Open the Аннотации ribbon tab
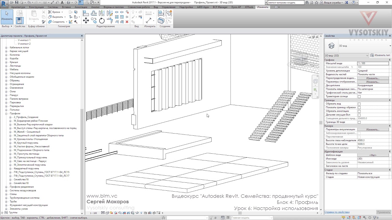This screenshot has width=392, height=220. tap(81, 7)
